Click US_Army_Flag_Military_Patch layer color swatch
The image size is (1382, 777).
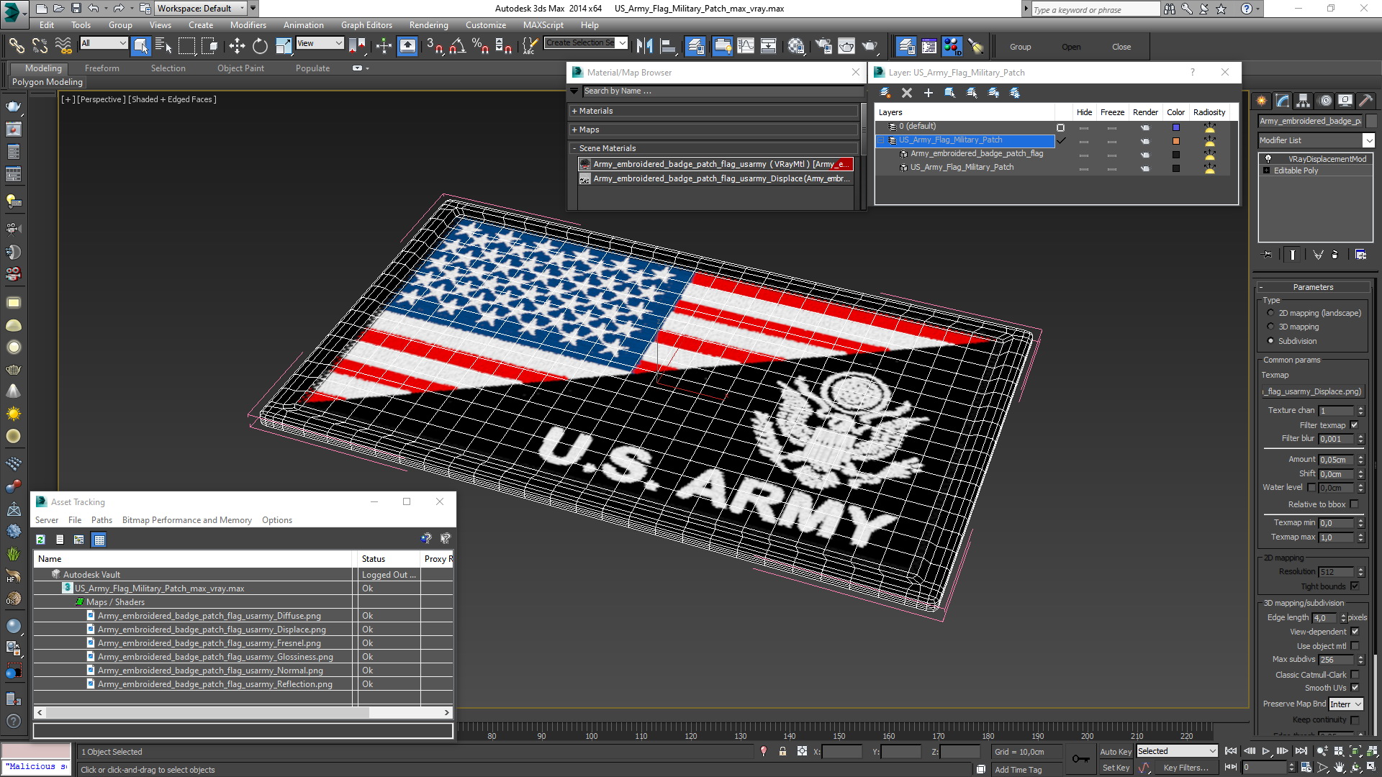(x=1176, y=141)
